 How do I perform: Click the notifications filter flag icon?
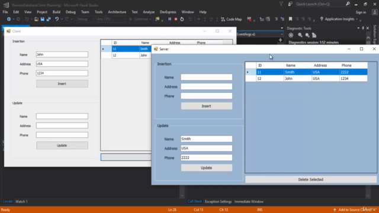281,4
